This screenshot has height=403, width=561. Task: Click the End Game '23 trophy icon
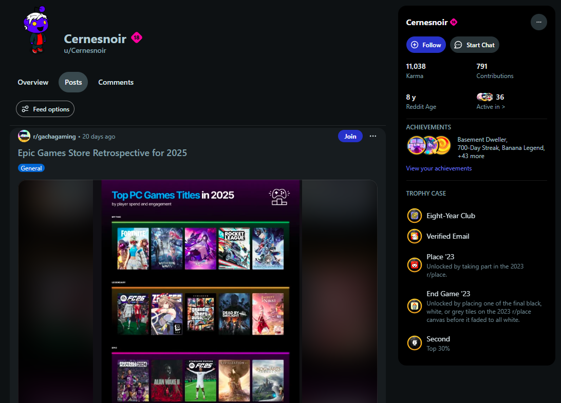414,306
